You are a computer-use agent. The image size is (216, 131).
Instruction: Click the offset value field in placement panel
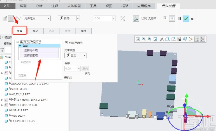pyautogui.click(x=71, y=69)
